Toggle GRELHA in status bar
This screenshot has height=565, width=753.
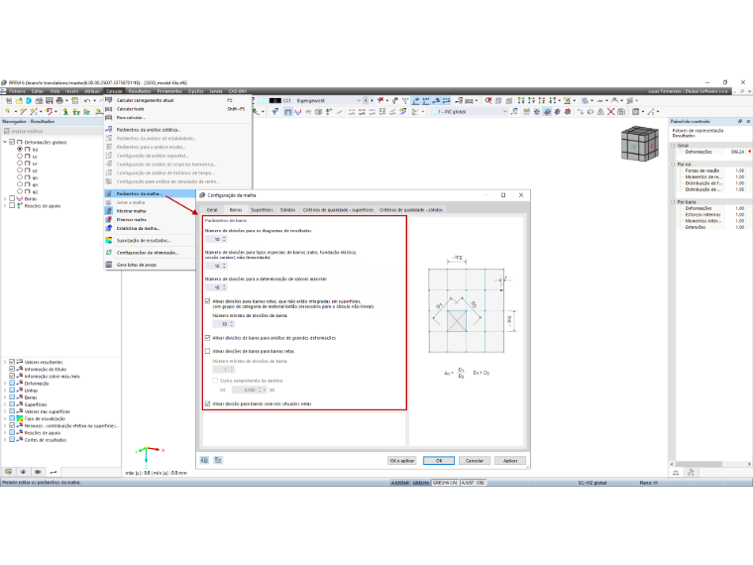(421, 483)
